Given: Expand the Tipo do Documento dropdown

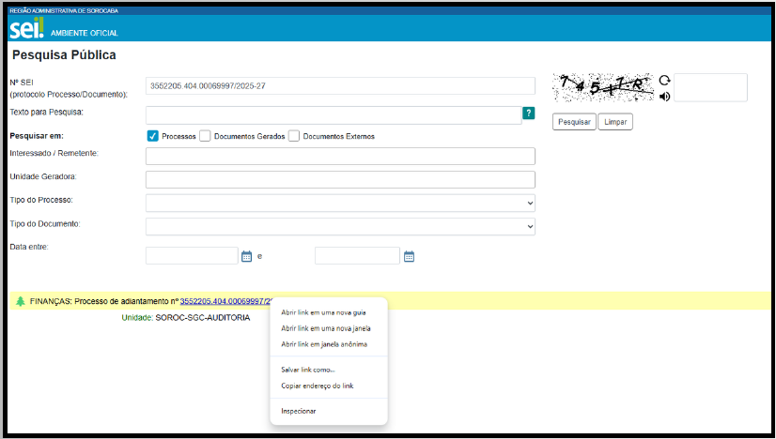Looking at the screenshot, I should coord(340,226).
